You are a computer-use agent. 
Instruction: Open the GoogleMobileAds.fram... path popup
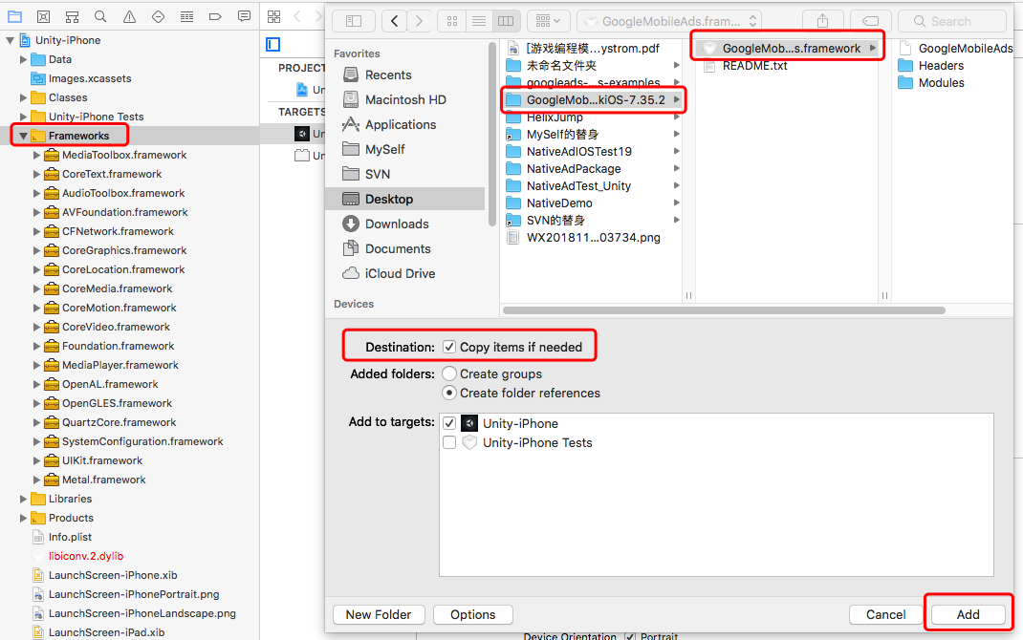click(x=669, y=22)
